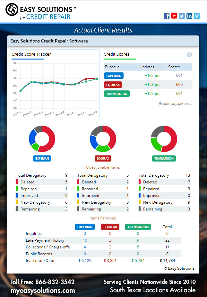Click the LinkedIn icon in header
Viewport: 207px width, 297px height.
[189, 16]
